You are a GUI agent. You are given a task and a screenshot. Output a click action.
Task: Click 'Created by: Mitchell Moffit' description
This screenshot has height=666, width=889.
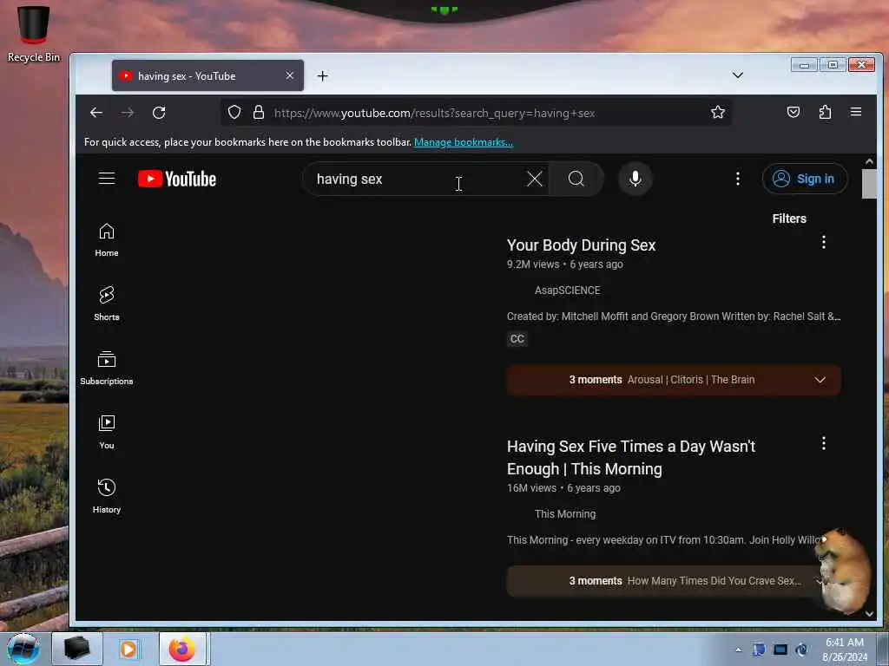(x=674, y=317)
